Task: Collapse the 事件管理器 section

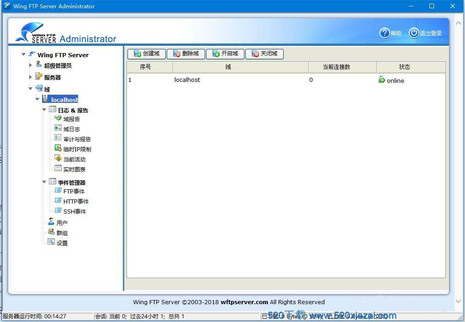Action: pos(44,182)
